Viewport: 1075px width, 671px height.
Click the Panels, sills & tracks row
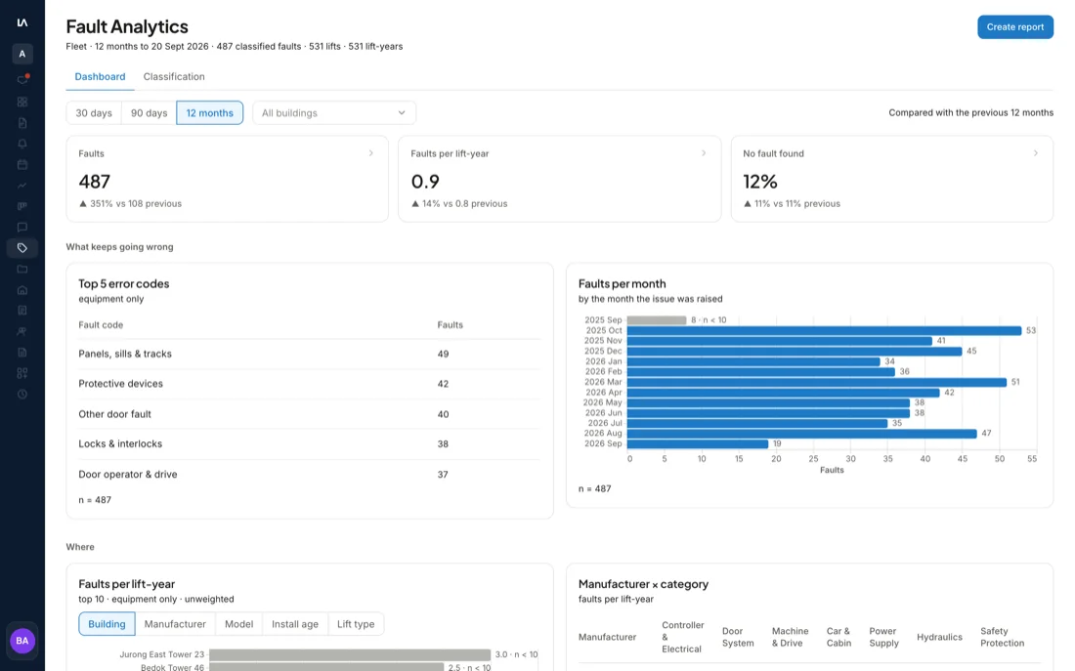(x=309, y=355)
